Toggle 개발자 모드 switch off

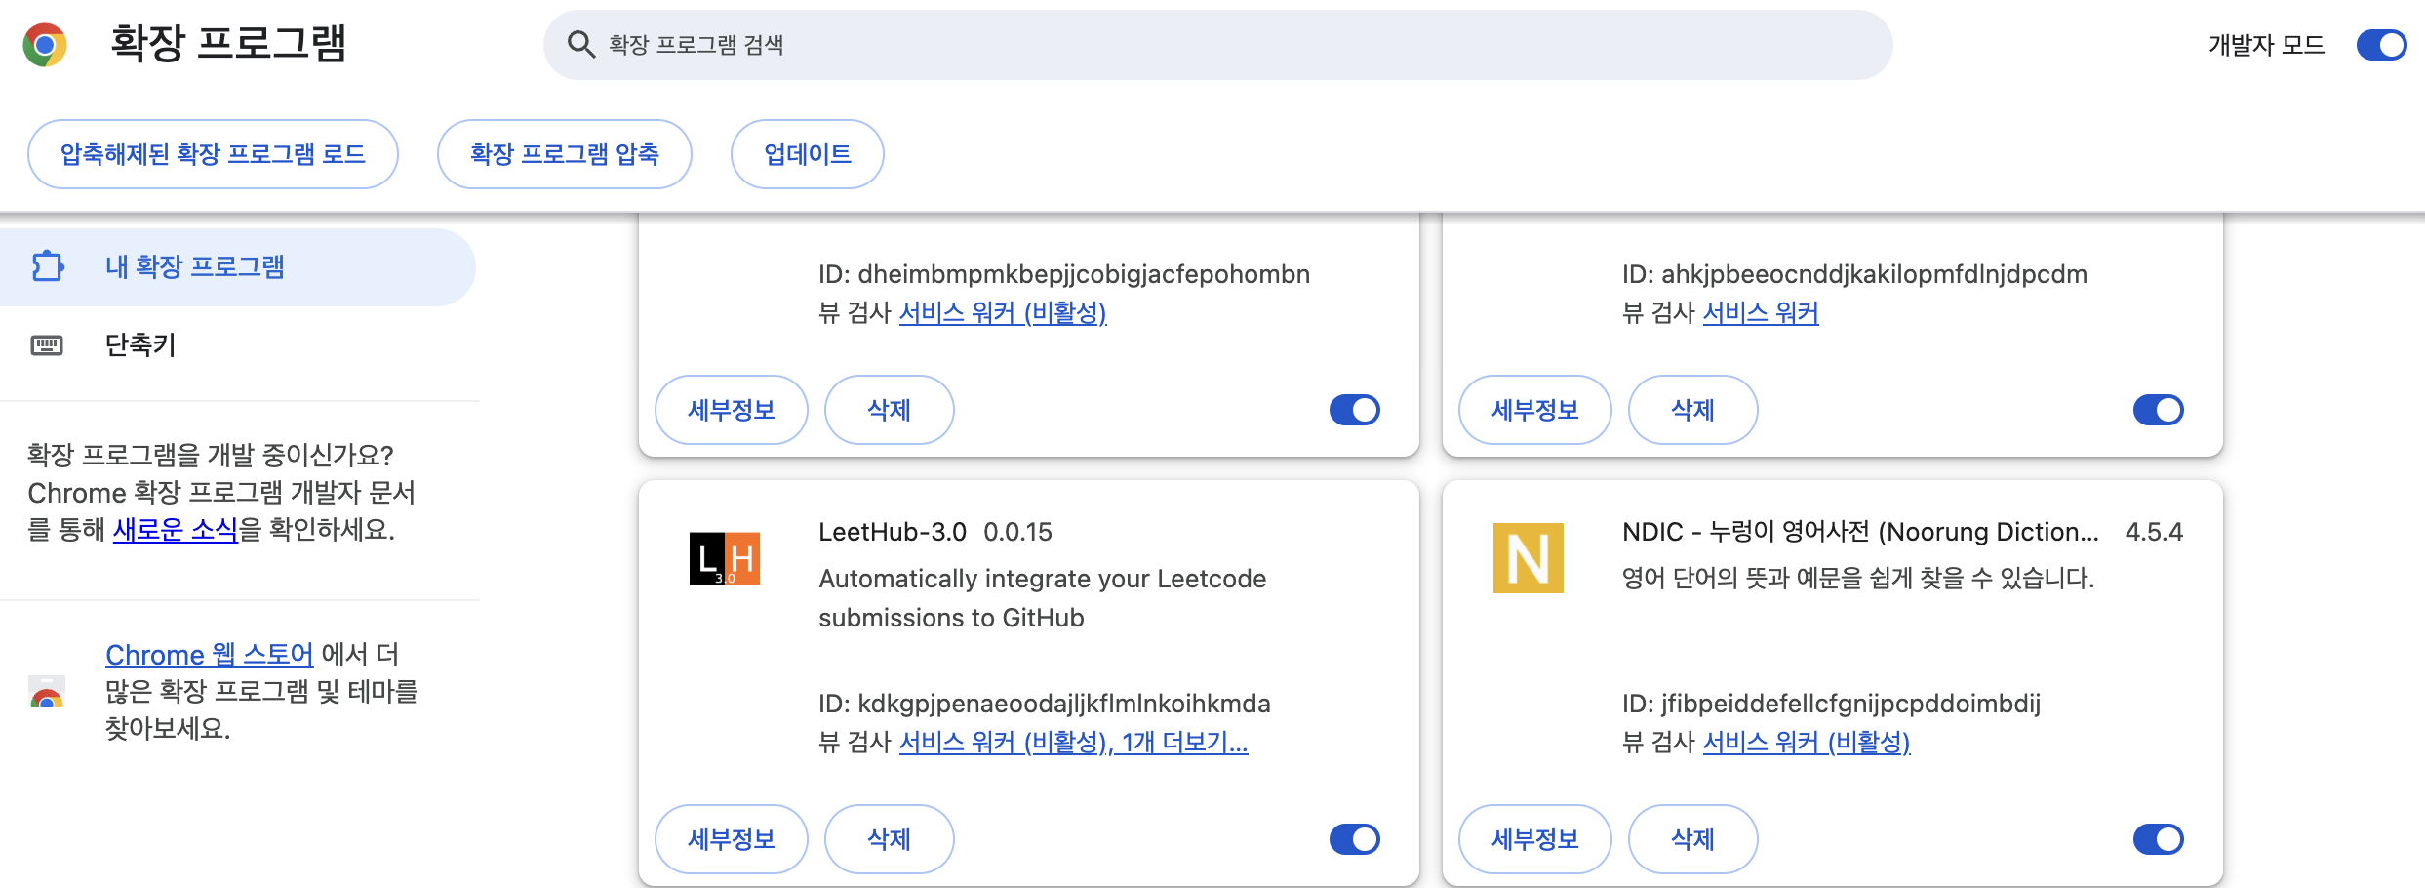coord(2381,45)
